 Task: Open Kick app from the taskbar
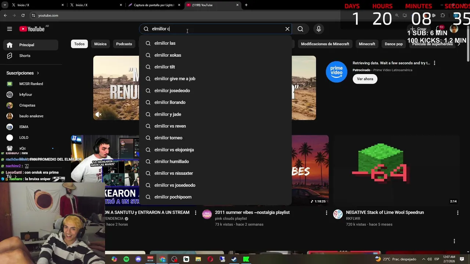(x=246, y=259)
